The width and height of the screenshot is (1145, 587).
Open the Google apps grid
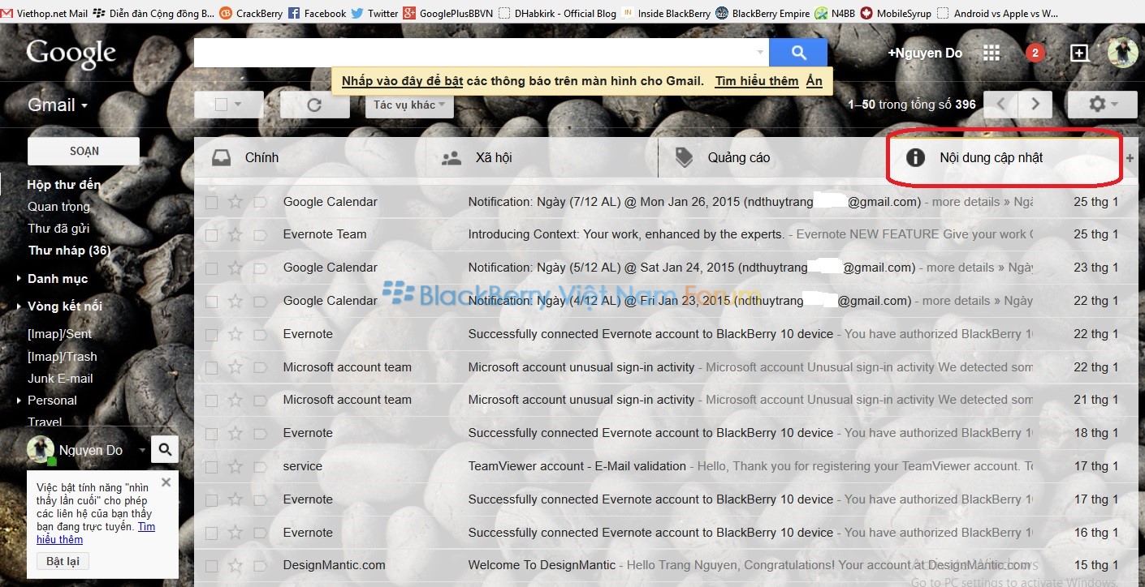click(992, 53)
